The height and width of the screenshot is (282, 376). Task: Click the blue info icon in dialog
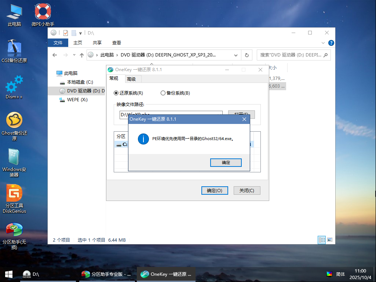click(143, 139)
